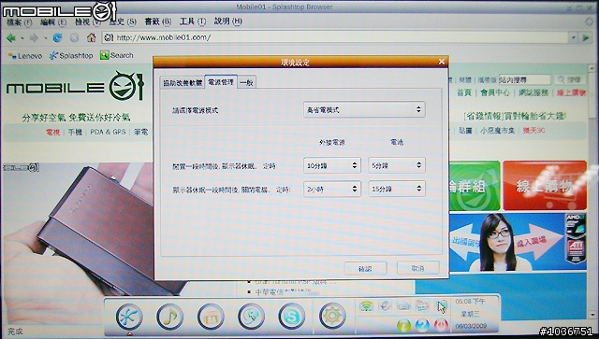
Task: Click the red power button in dock
Action: click(x=441, y=326)
